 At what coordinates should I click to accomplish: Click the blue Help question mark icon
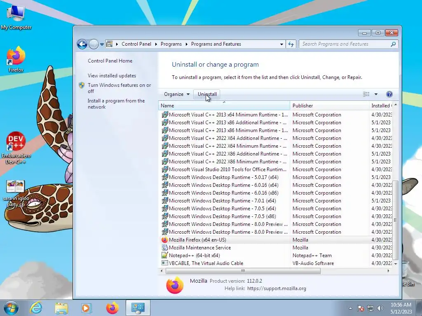click(389, 94)
